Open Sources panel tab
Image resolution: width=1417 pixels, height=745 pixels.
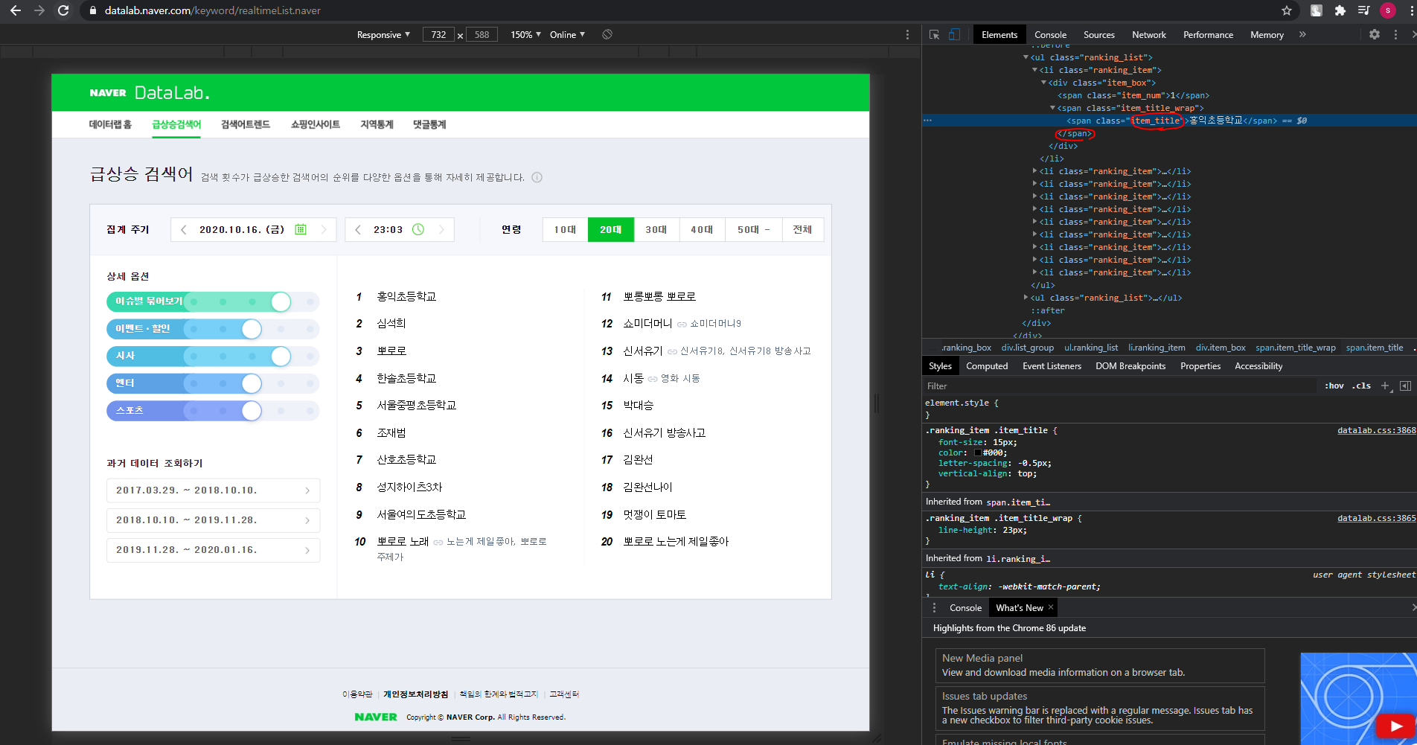[x=1098, y=34]
